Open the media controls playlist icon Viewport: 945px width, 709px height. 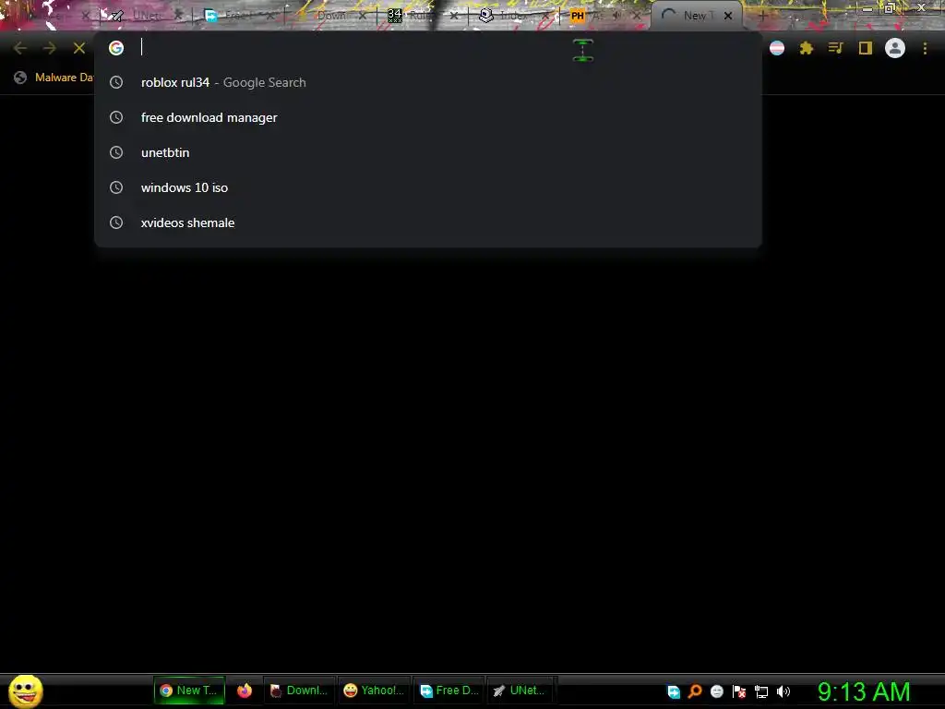coord(835,48)
